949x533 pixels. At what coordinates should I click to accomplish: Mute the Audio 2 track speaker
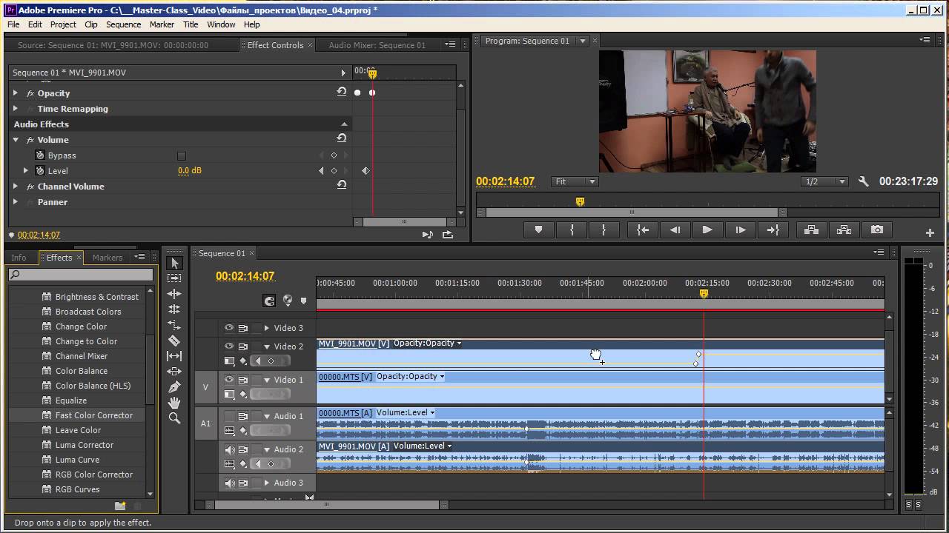[x=229, y=449]
